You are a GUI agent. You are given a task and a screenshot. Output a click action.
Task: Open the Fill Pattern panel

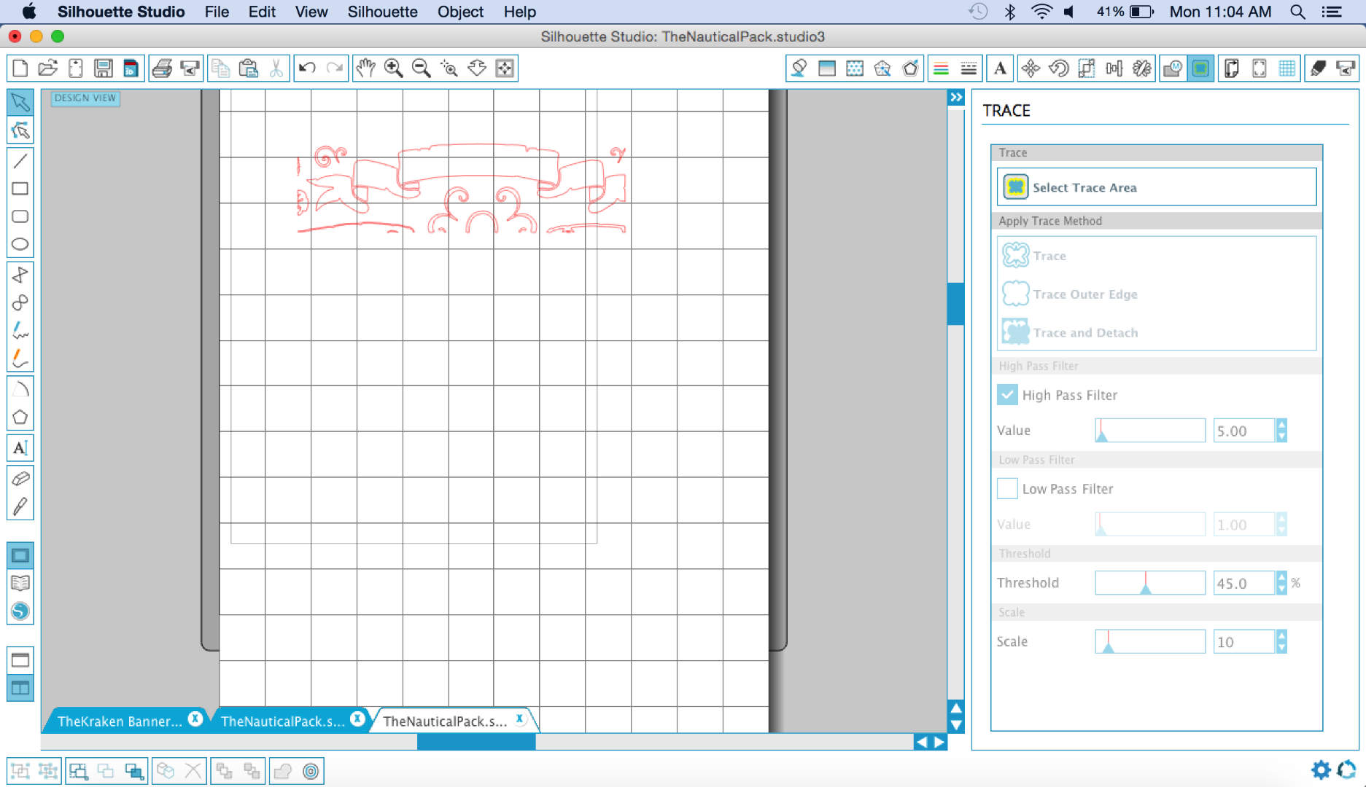[855, 68]
